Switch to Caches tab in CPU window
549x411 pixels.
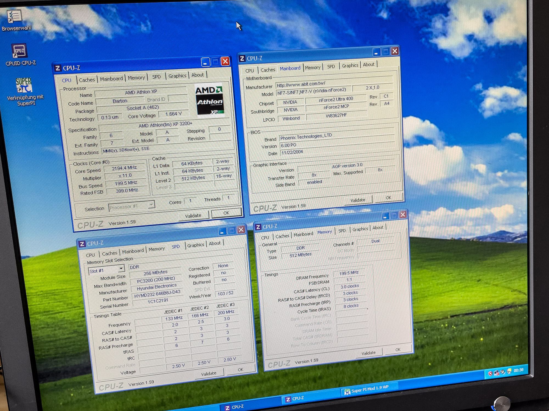tap(86, 80)
